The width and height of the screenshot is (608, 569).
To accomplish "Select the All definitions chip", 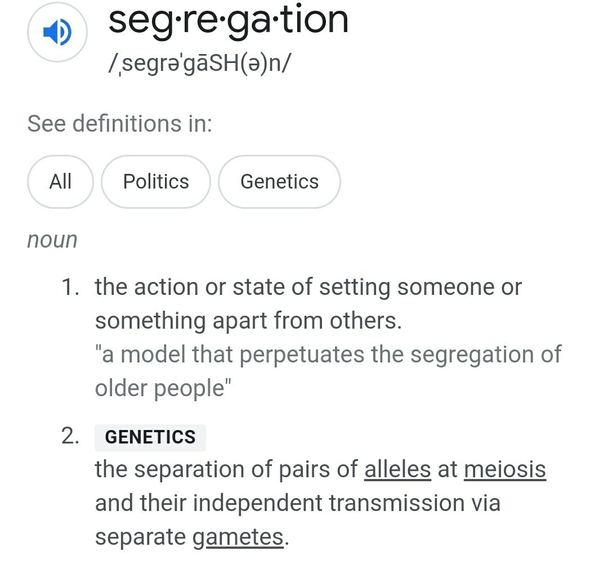I will [60, 181].
